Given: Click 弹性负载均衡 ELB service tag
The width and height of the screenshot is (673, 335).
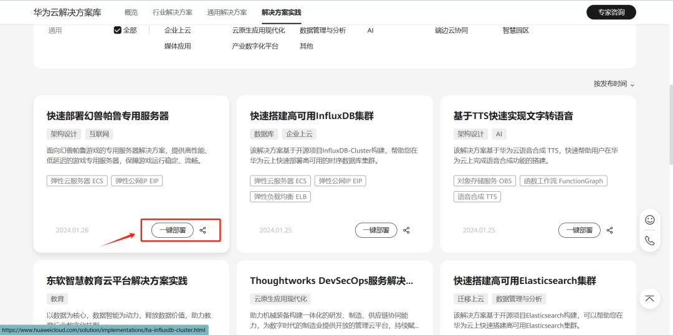Looking at the screenshot, I should pyautogui.click(x=280, y=197).
